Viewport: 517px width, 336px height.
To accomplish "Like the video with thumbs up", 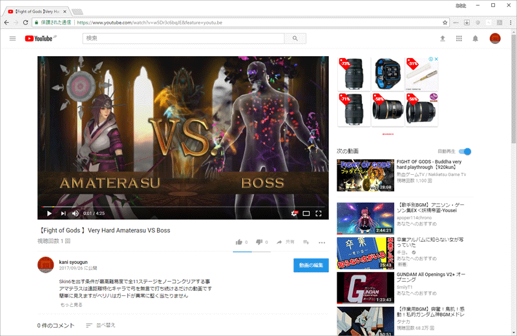I will pos(239,242).
